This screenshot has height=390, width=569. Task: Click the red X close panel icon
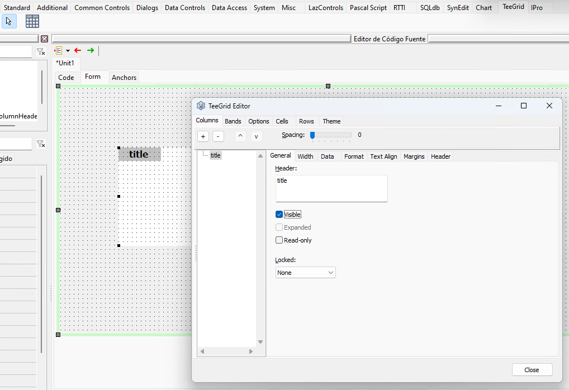point(44,39)
